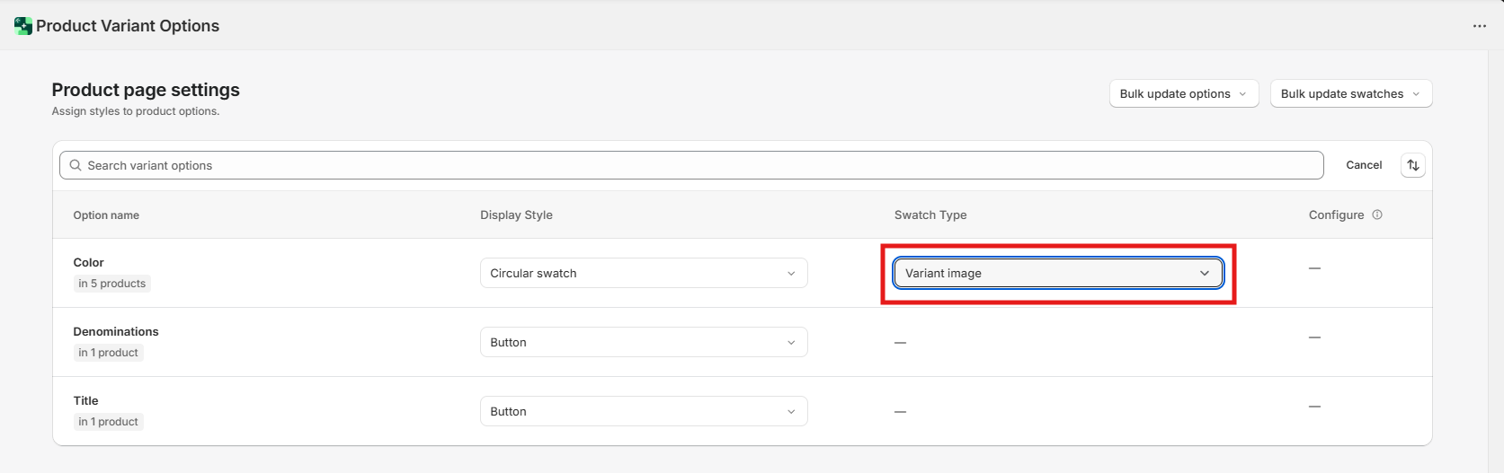
Task: Click the Product Variant Options app logo
Action: (x=23, y=26)
